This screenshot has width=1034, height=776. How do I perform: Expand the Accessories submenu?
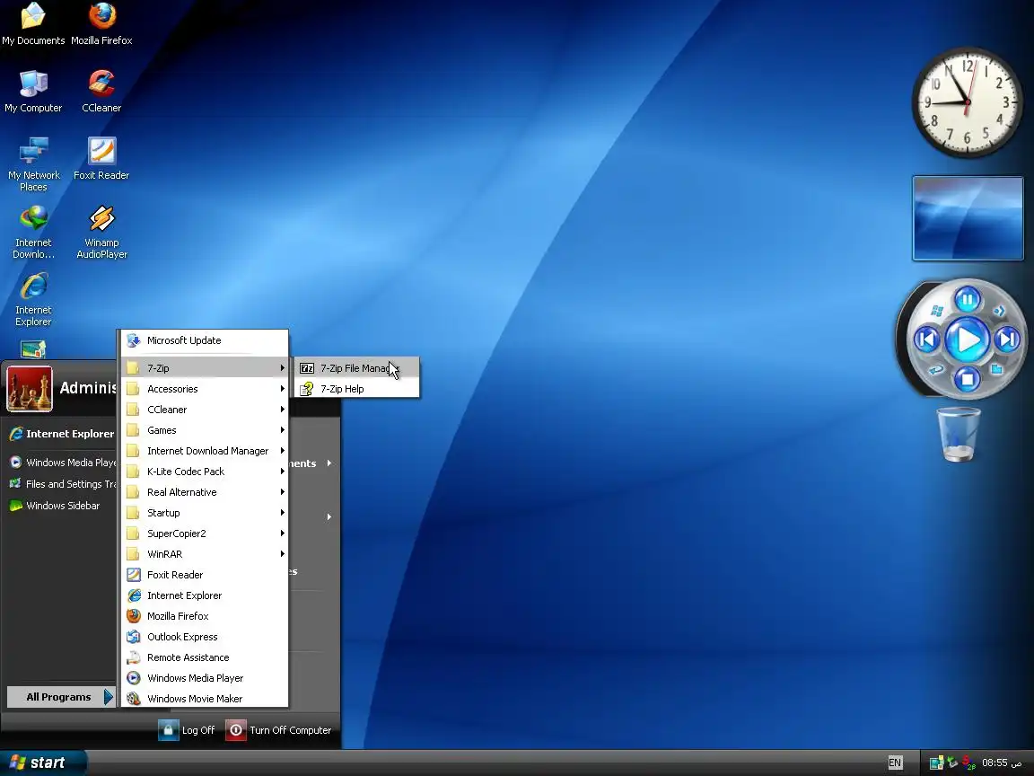click(x=205, y=389)
